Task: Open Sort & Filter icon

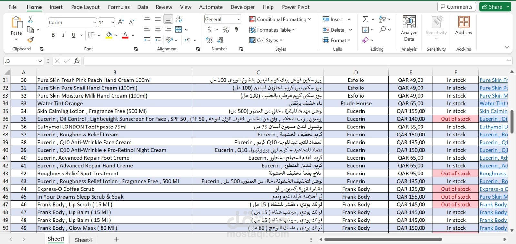Action: (382, 19)
